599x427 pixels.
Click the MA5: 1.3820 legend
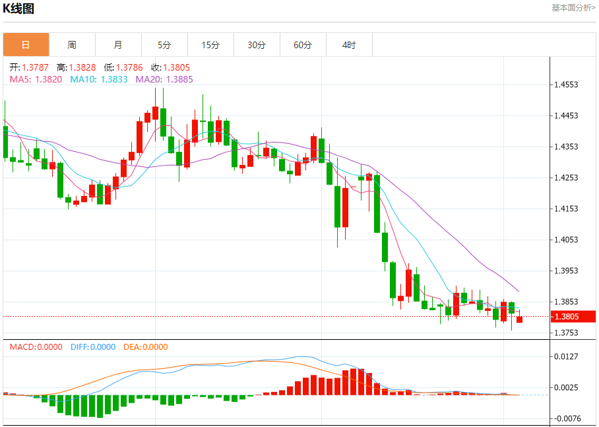point(36,79)
